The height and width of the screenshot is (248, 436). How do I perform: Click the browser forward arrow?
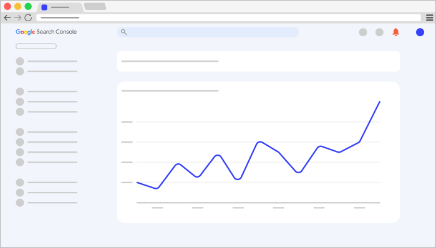18,18
